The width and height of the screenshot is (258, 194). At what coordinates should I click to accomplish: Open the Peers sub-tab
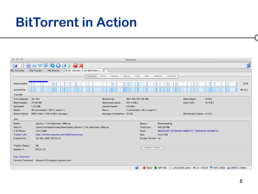tap(103, 76)
